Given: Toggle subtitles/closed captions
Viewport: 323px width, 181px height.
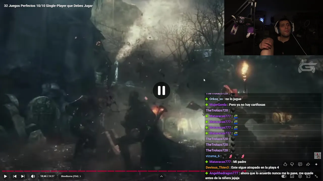Looking at the screenshot, I should pyautogui.click(x=292, y=176).
